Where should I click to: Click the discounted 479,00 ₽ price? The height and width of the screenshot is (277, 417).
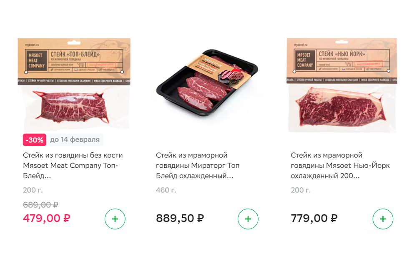(46, 218)
